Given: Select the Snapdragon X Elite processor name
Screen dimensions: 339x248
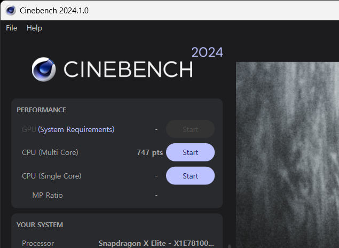Looking at the screenshot, I should pyautogui.click(x=156, y=243).
